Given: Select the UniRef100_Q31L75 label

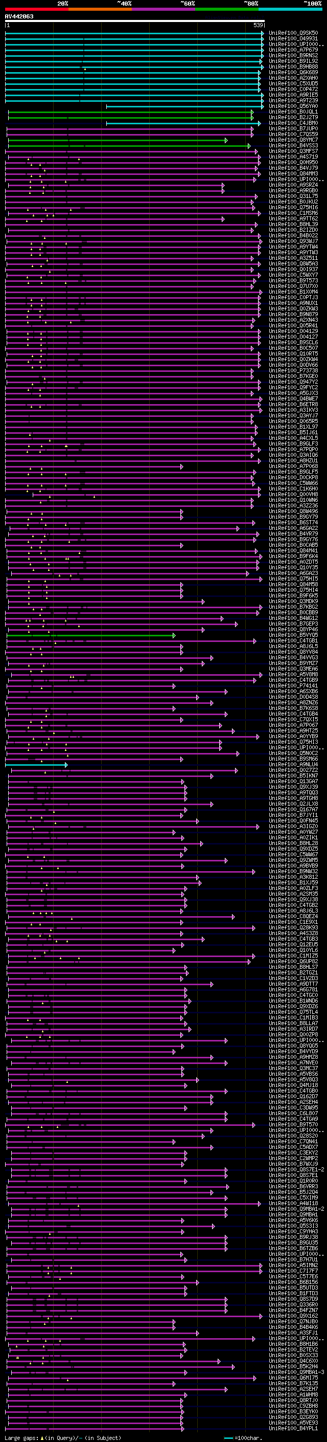Looking at the screenshot, I should [293, 196].
